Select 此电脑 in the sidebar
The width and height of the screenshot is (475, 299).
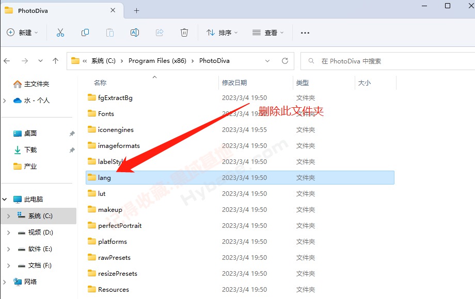coord(28,199)
